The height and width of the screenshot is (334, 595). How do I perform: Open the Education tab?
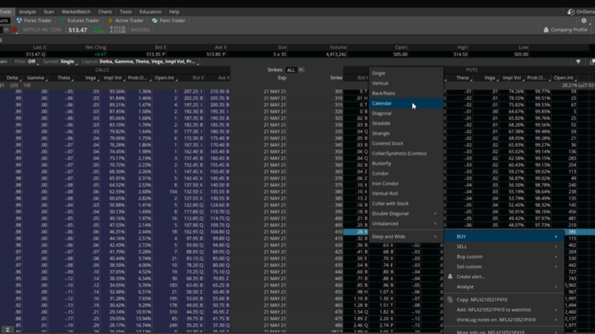click(150, 12)
